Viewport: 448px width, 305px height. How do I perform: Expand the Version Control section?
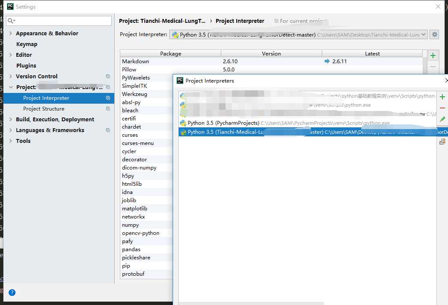click(11, 76)
